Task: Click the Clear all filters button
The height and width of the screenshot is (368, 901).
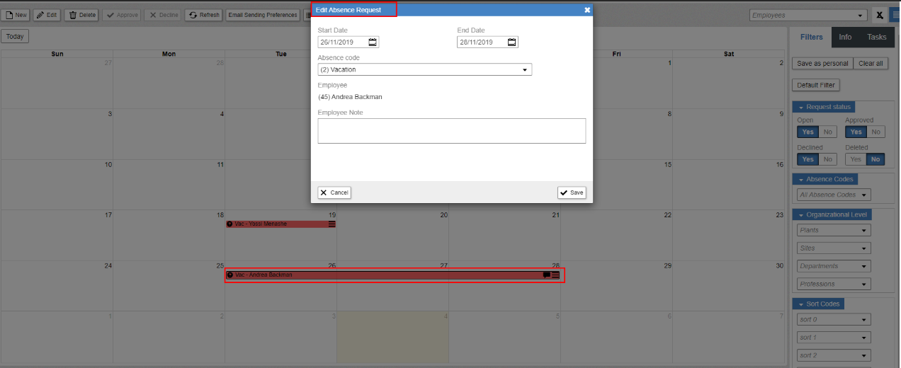Action: [871, 63]
